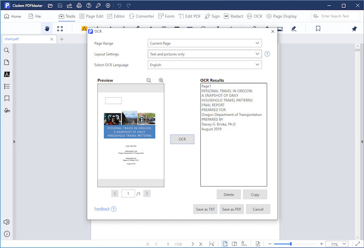Click the preview page number field
The width and height of the screenshot is (364, 248).
[x=128, y=193]
